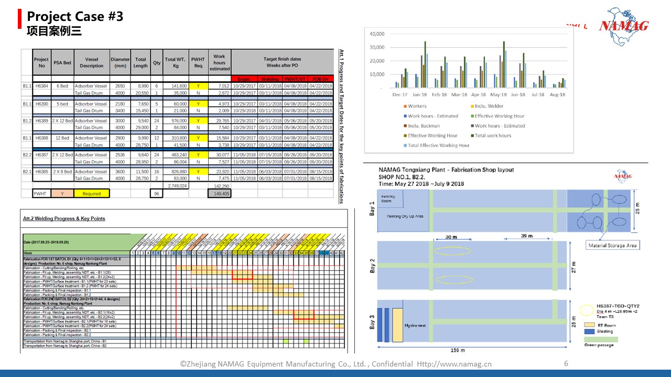671x377 pixels.
Task: Click the 'Bay 2' label
Action: click(x=373, y=265)
